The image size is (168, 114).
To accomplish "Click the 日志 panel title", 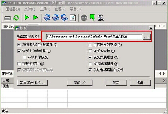I will pos(6,80).
